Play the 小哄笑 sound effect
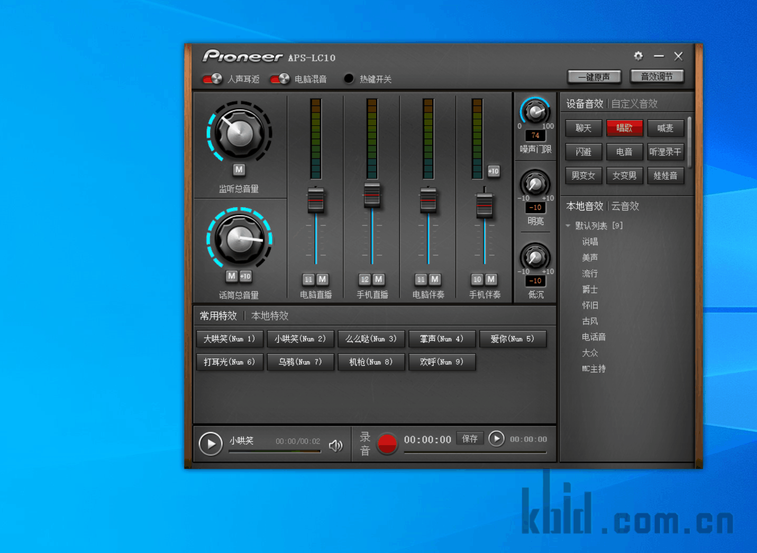 coord(211,444)
